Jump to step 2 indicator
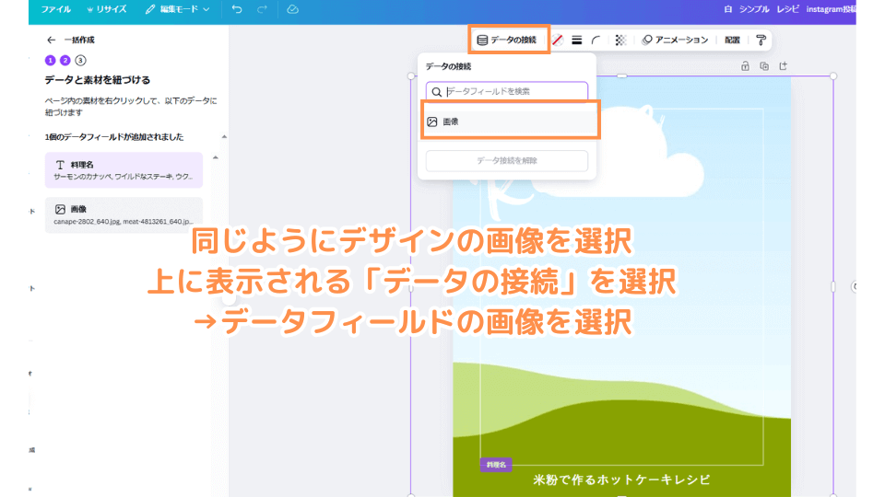 (65, 61)
